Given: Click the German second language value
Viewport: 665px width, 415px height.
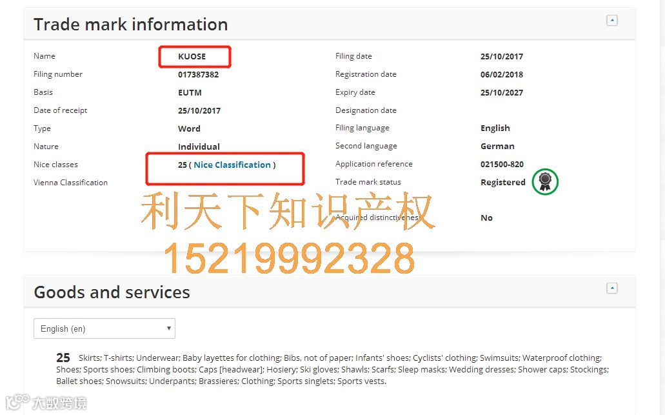Looking at the screenshot, I should pyautogui.click(x=497, y=146).
